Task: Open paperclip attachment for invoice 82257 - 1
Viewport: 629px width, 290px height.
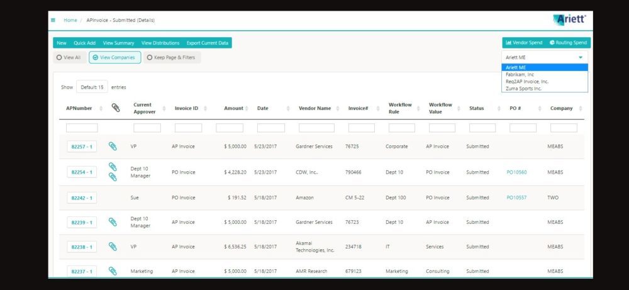Action: [x=113, y=147]
